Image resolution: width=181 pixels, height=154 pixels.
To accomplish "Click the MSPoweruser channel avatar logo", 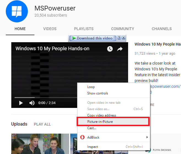I will click(x=17, y=11).
